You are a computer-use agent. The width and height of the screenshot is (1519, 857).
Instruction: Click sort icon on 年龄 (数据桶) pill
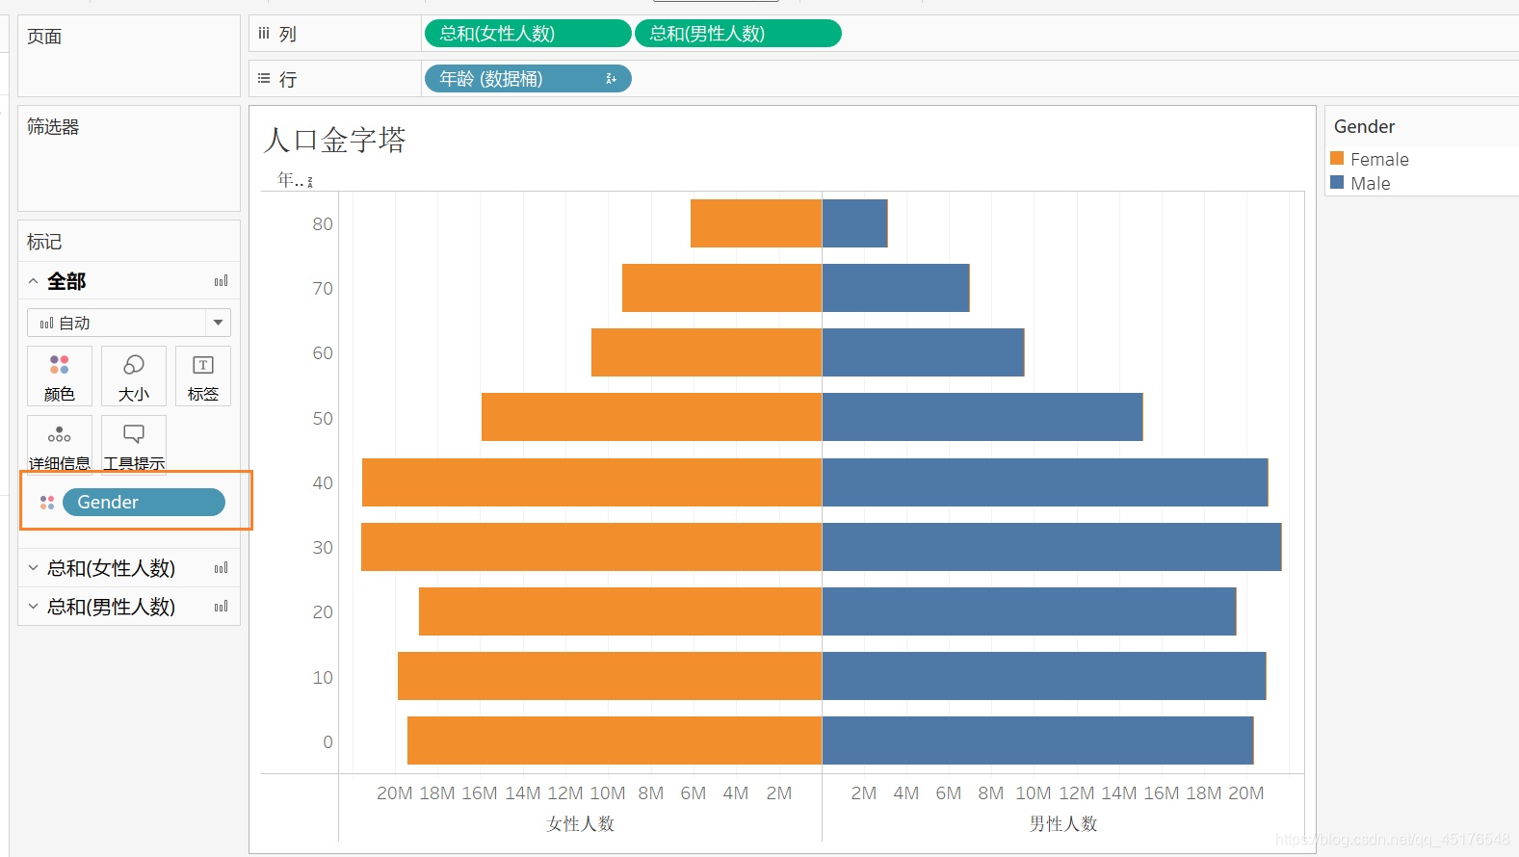coord(611,79)
